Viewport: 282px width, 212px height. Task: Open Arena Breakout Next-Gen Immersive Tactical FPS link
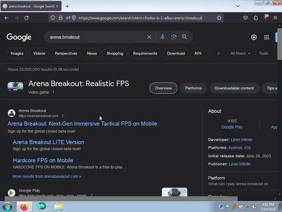(82, 124)
